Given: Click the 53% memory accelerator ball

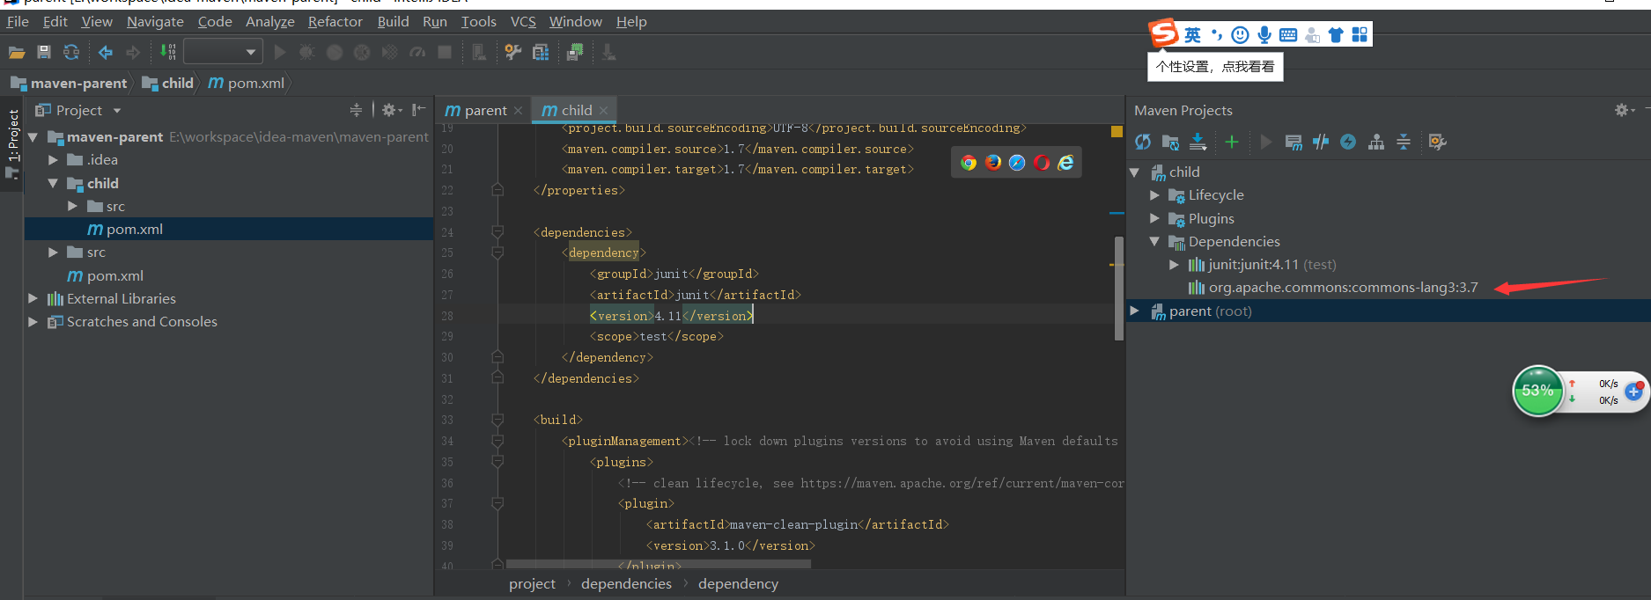Looking at the screenshot, I should pyautogui.click(x=1537, y=391).
